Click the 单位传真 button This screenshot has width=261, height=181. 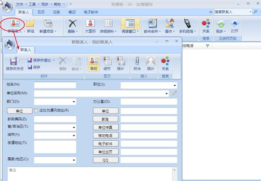106,127
